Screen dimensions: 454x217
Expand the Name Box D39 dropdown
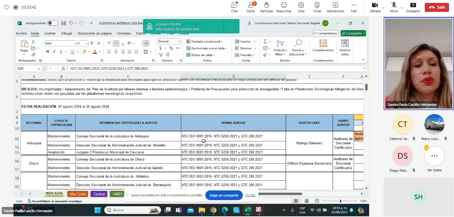pos(39,68)
